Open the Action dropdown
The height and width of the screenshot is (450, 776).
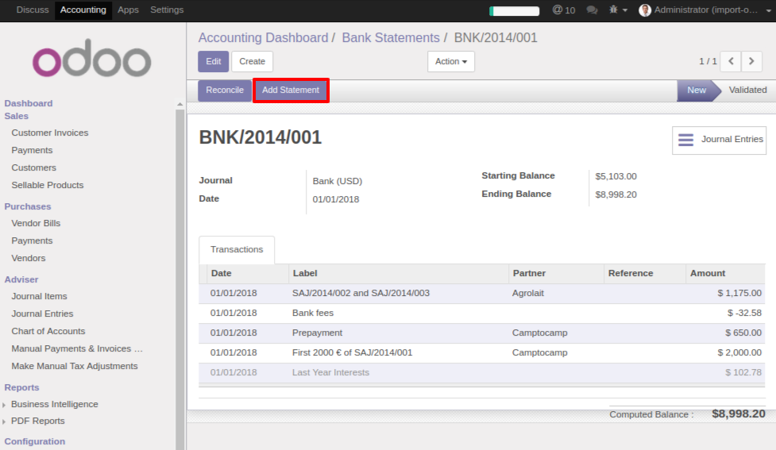point(451,61)
